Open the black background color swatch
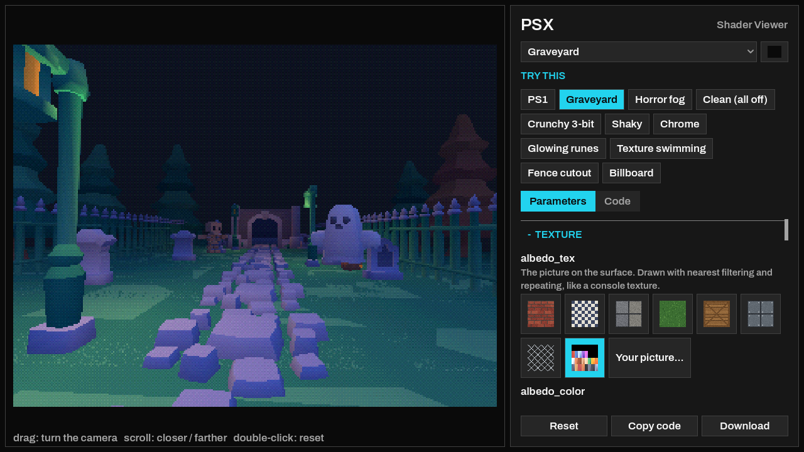This screenshot has height=452, width=804. (x=774, y=51)
